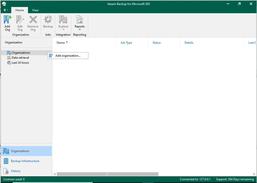The height and width of the screenshot is (183, 257).
Task: Minimize the Veeam Backup window
Action: (x=228, y=4)
